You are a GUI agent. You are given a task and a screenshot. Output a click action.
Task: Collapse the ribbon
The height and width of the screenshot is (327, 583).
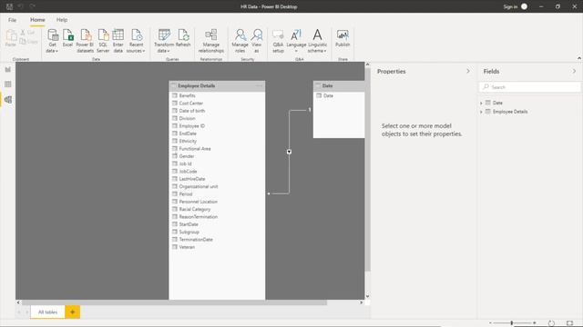579,58
